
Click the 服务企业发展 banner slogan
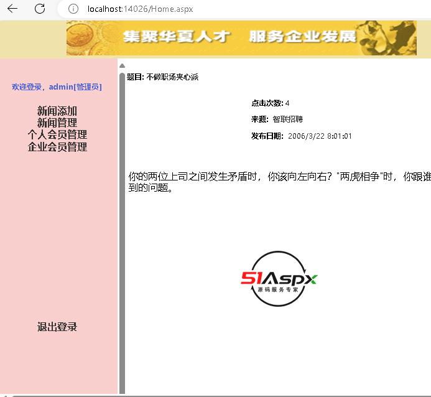point(302,36)
